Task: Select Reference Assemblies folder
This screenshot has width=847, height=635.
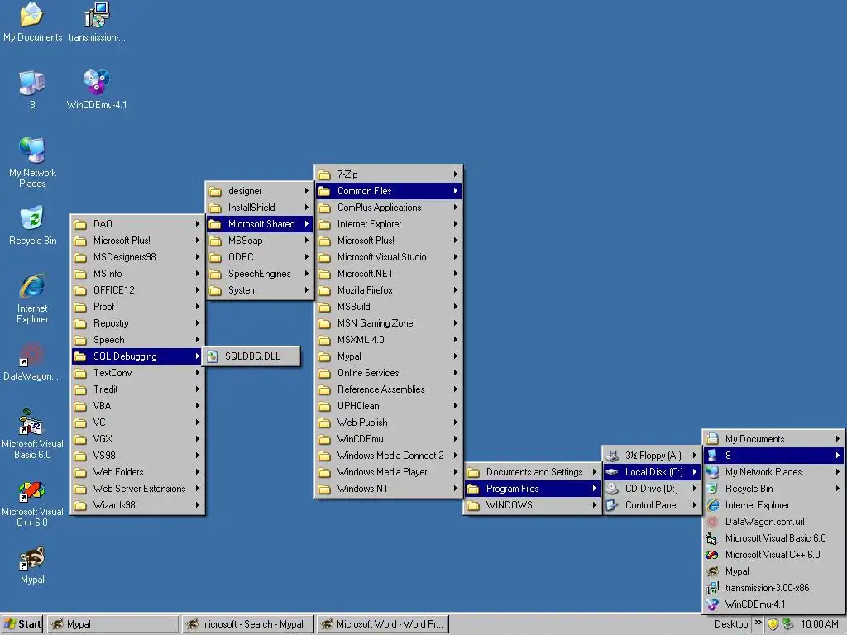Action: point(388,389)
